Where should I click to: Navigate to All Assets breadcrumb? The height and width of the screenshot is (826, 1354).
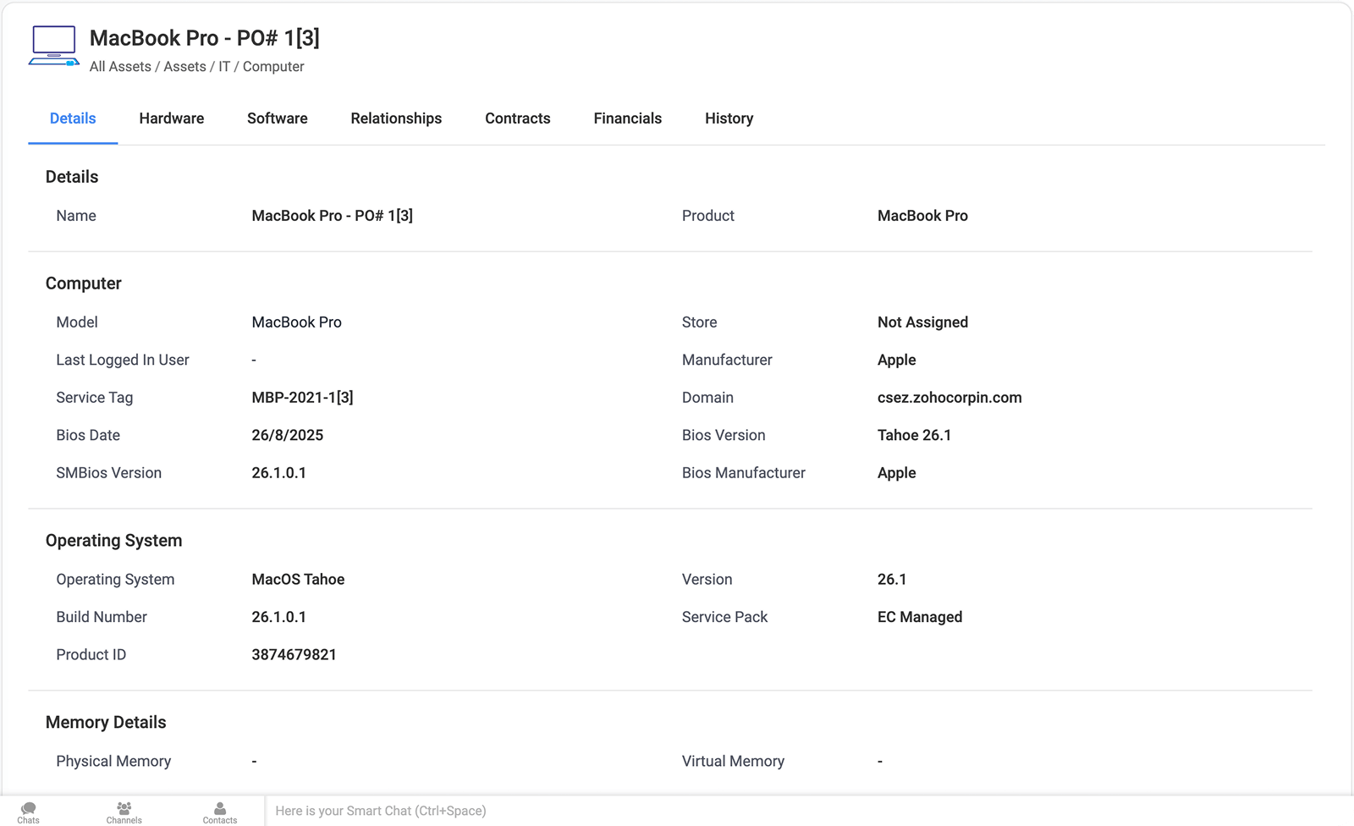(120, 66)
